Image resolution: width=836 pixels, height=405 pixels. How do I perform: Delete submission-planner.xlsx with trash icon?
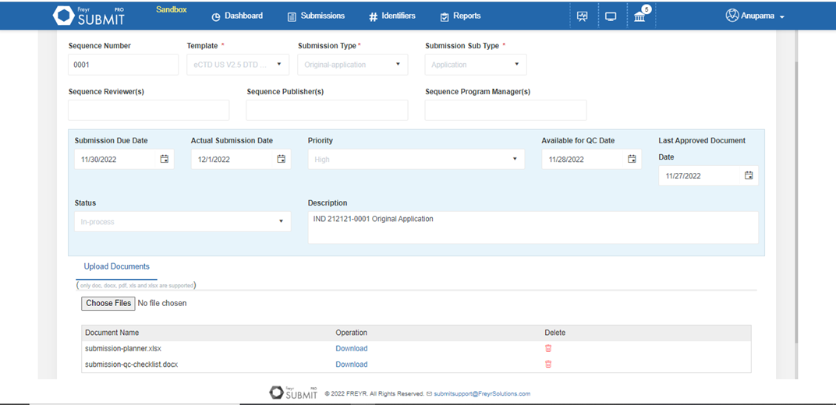point(548,348)
